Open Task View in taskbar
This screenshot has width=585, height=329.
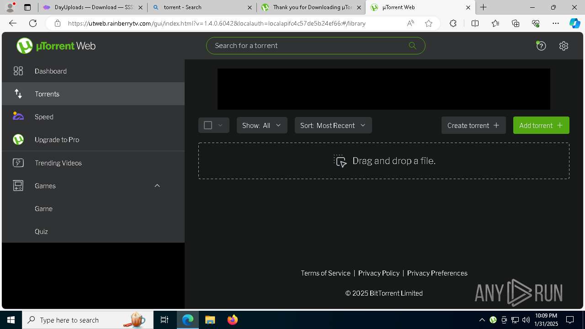pos(165,320)
